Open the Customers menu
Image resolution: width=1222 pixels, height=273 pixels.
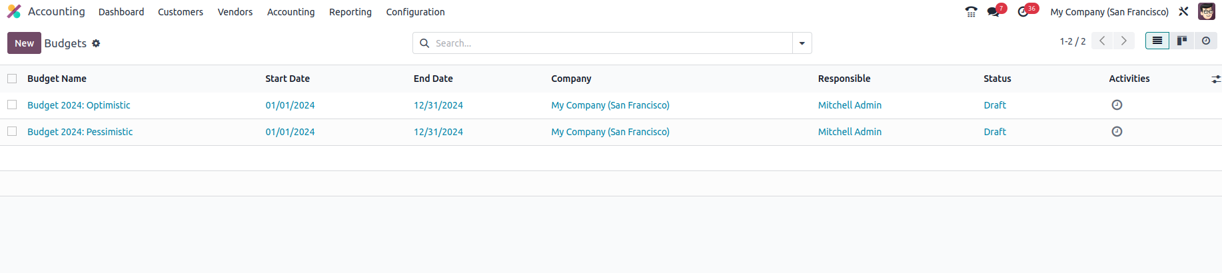click(181, 12)
